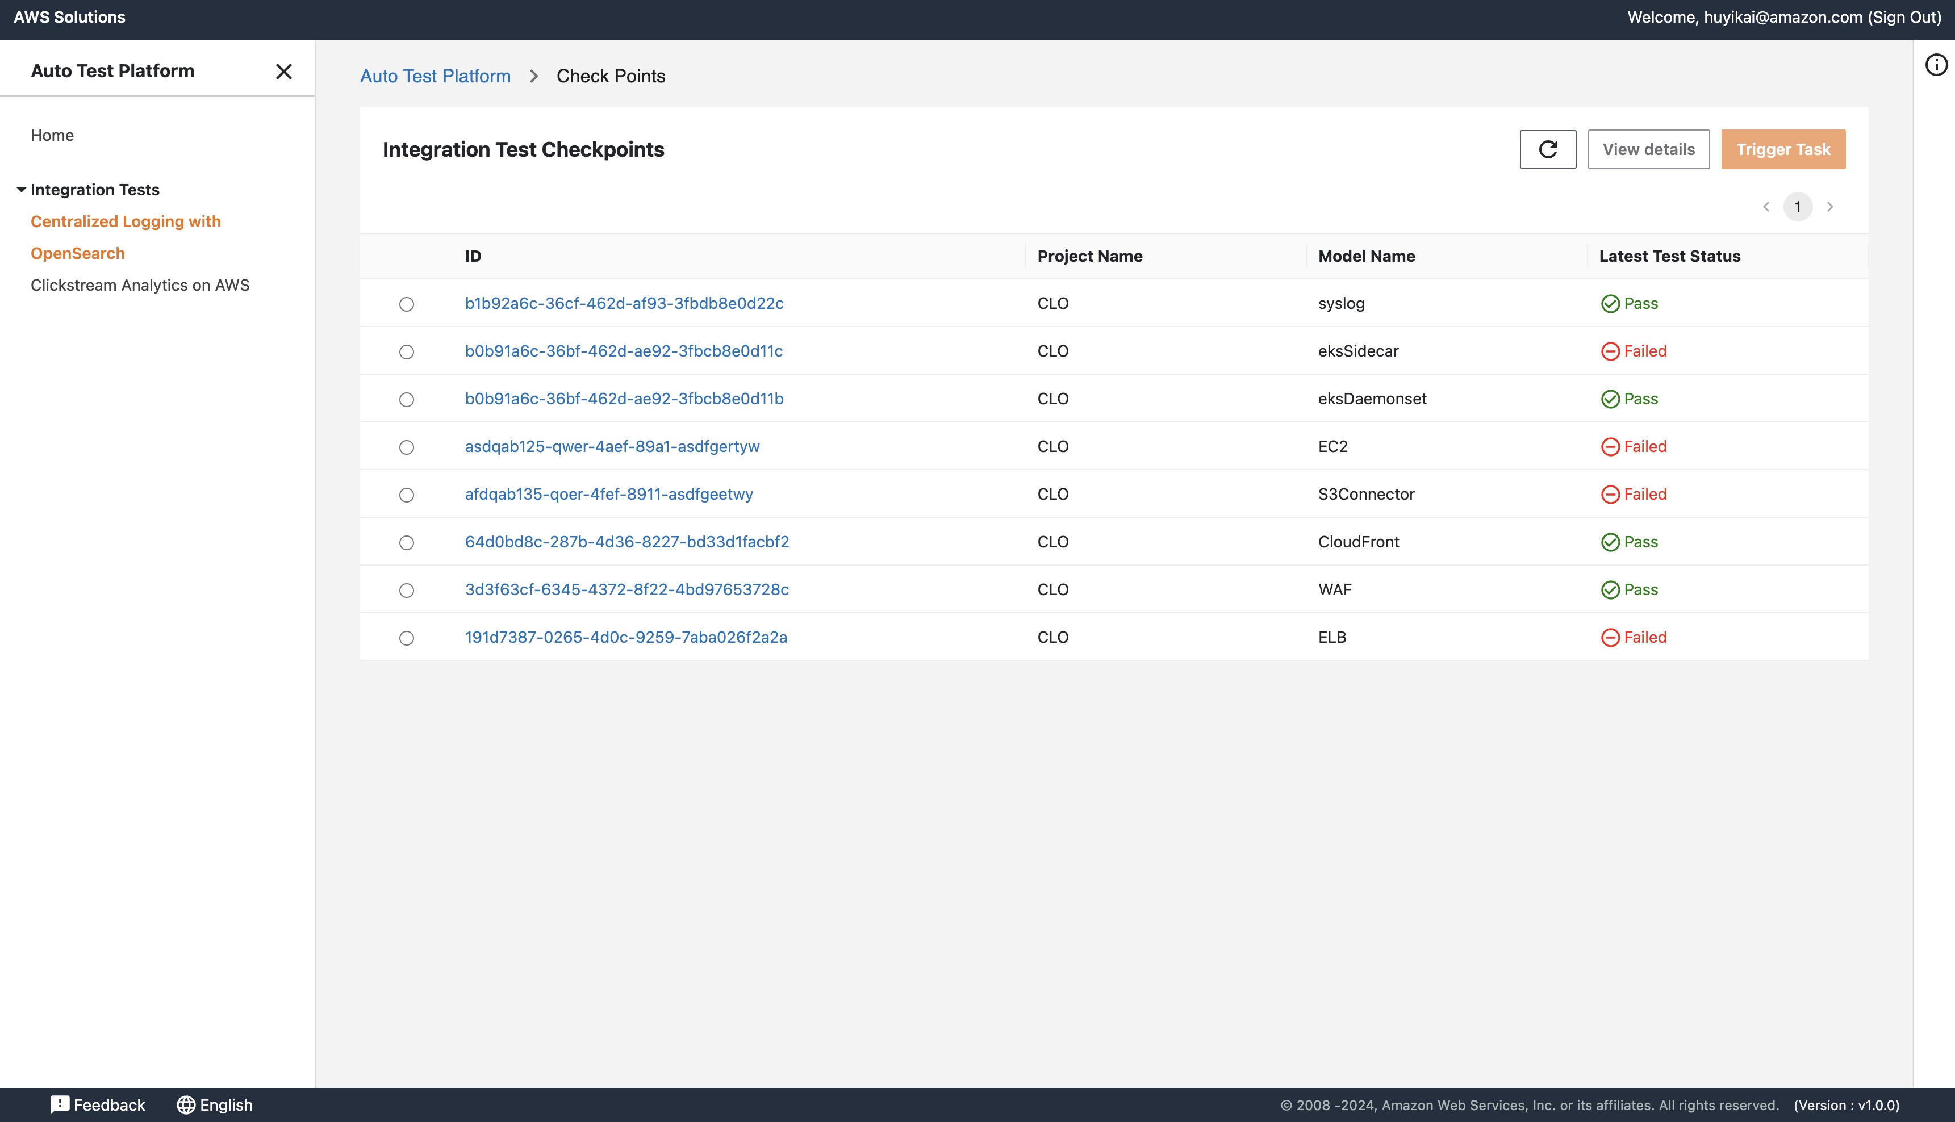Click the Model Name column header
This screenshot has width=1955, height=1122.
pos(1366,257)
